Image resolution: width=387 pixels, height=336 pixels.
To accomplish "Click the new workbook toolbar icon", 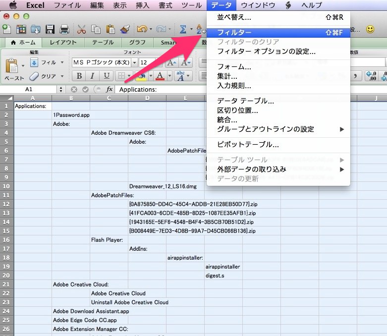I will (6, 29).
